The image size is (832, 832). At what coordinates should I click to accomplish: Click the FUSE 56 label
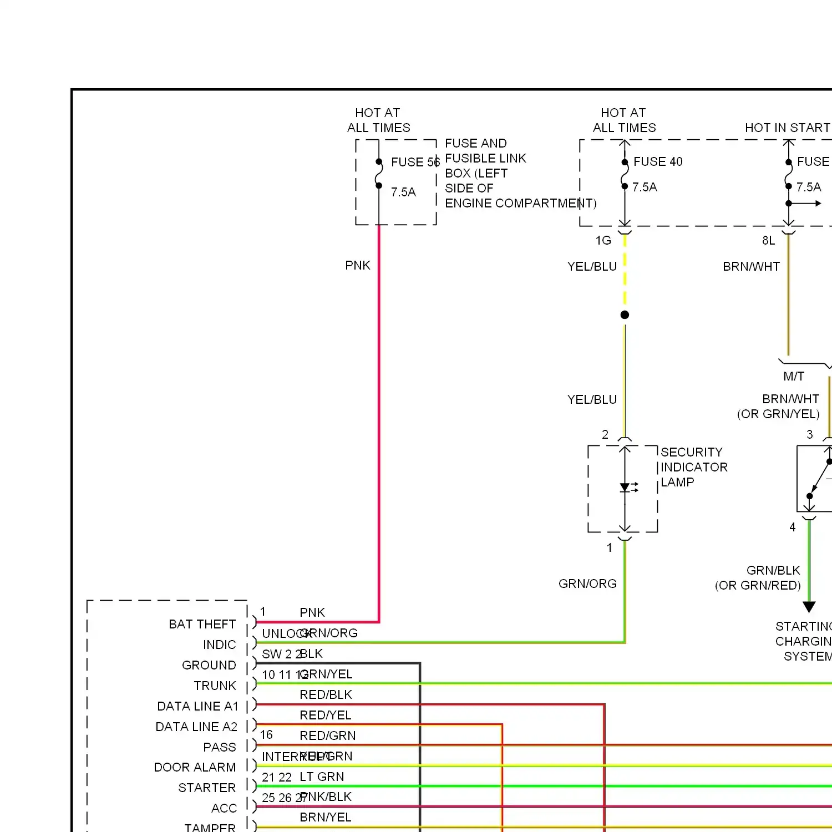point(415,162)
